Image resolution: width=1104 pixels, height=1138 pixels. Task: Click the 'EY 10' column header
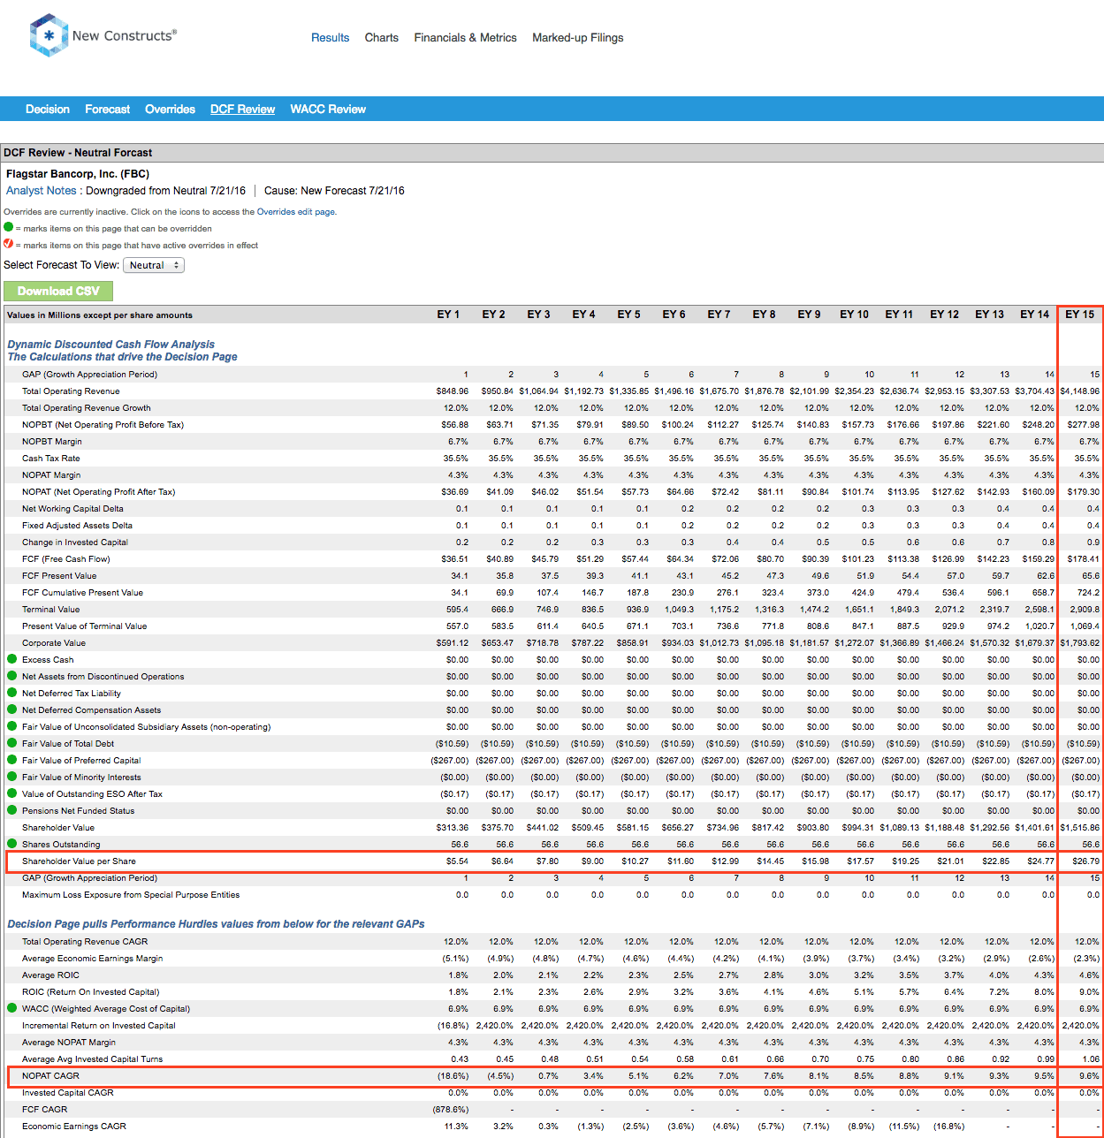click(854, 315)
